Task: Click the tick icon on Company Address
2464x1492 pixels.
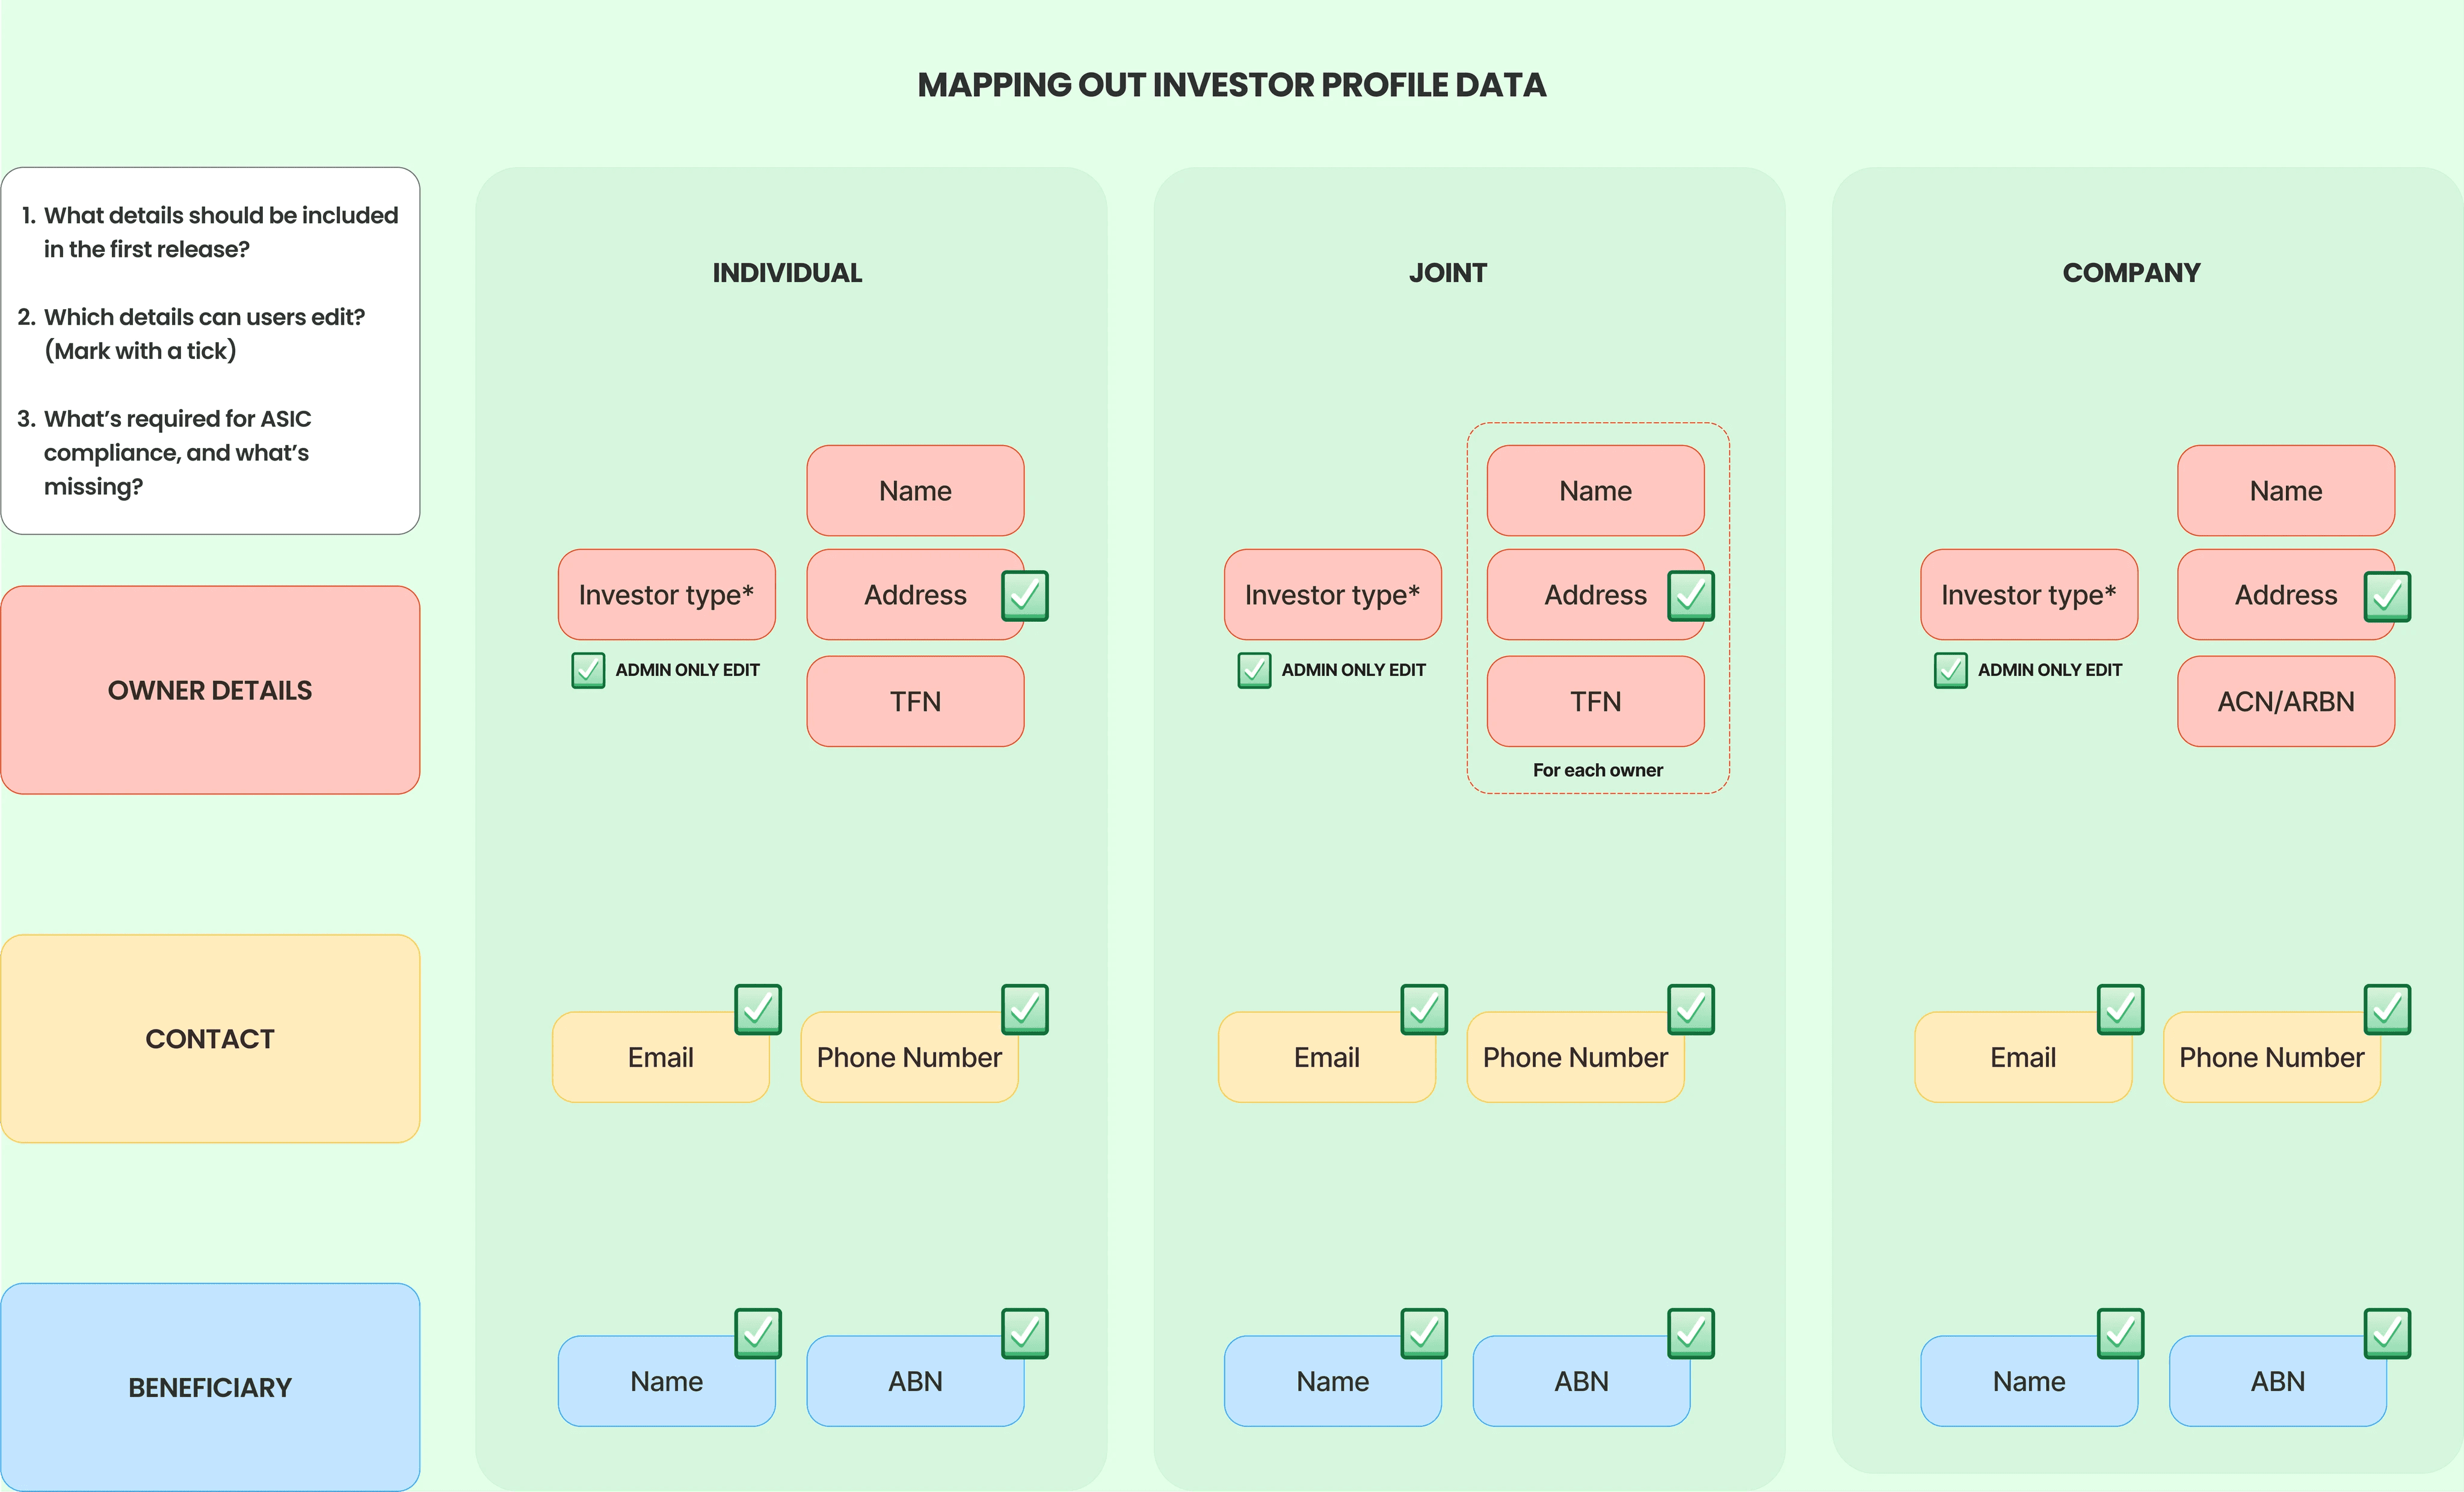Action: pyautogui.click(x=2387, y=597)
